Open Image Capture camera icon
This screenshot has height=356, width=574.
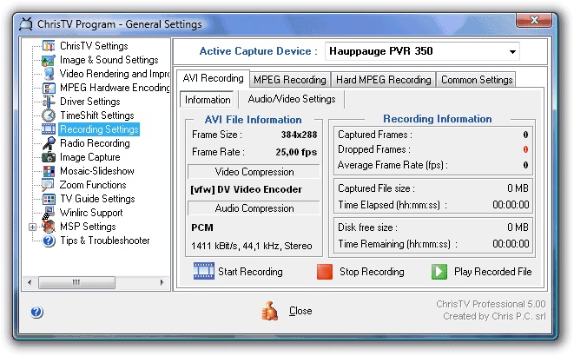(x=49, y=157)
